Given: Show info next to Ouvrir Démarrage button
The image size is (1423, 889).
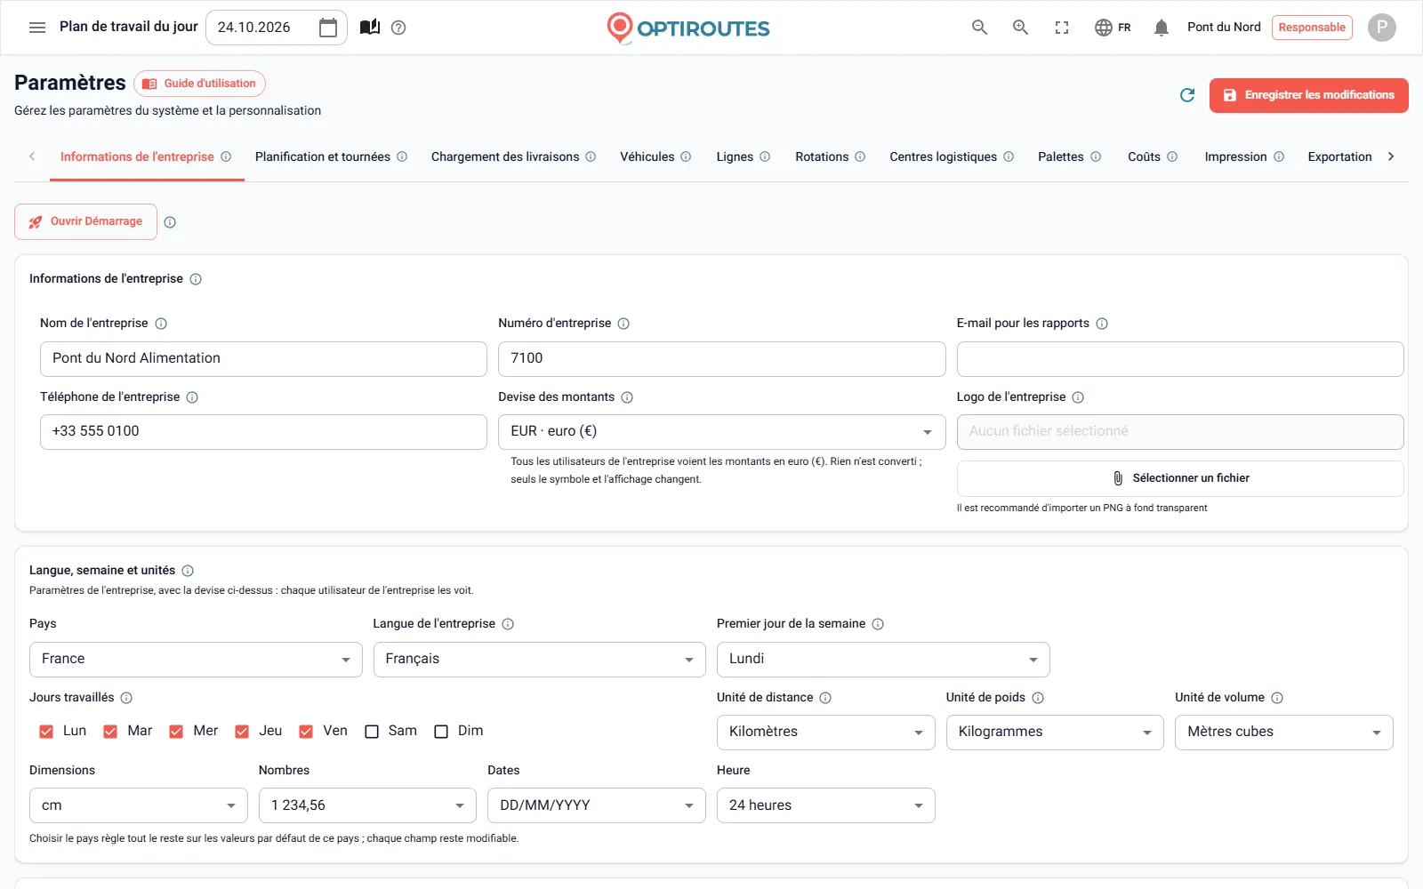Looking at the screenshot, I should click(x=170, y=222).
